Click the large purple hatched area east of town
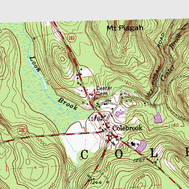Image resolution: width=189 pixels, height=189 pixels. pyautogui.click(x=158, y=118)
